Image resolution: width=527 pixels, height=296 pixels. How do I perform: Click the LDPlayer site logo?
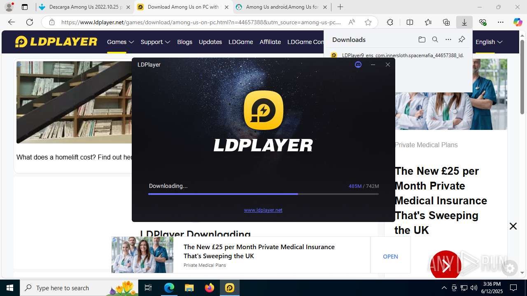[x=56, y=42]
